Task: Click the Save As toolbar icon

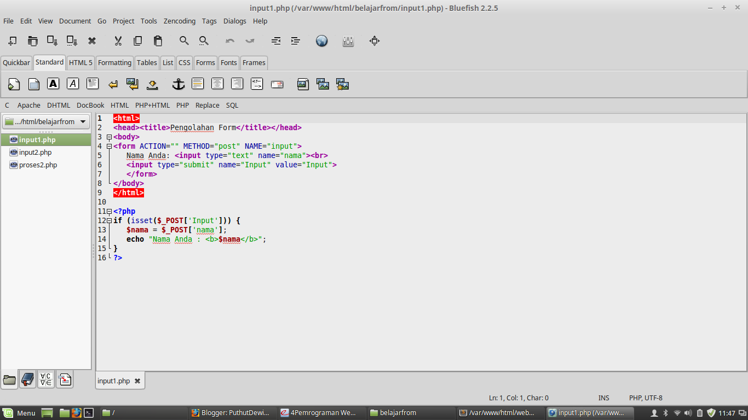Action: 72,41
